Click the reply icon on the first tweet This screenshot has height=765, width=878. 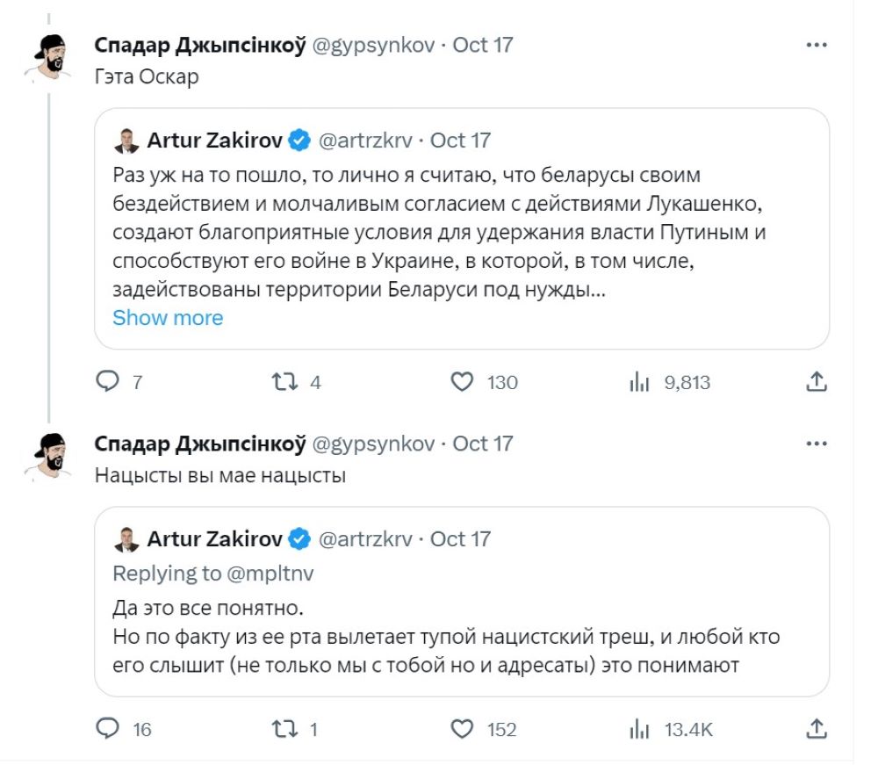pos(107,382)
